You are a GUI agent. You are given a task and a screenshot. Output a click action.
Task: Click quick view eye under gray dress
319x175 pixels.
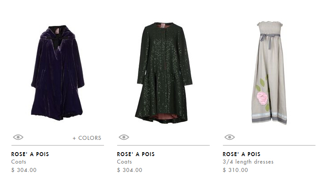[x=230, y=137]
